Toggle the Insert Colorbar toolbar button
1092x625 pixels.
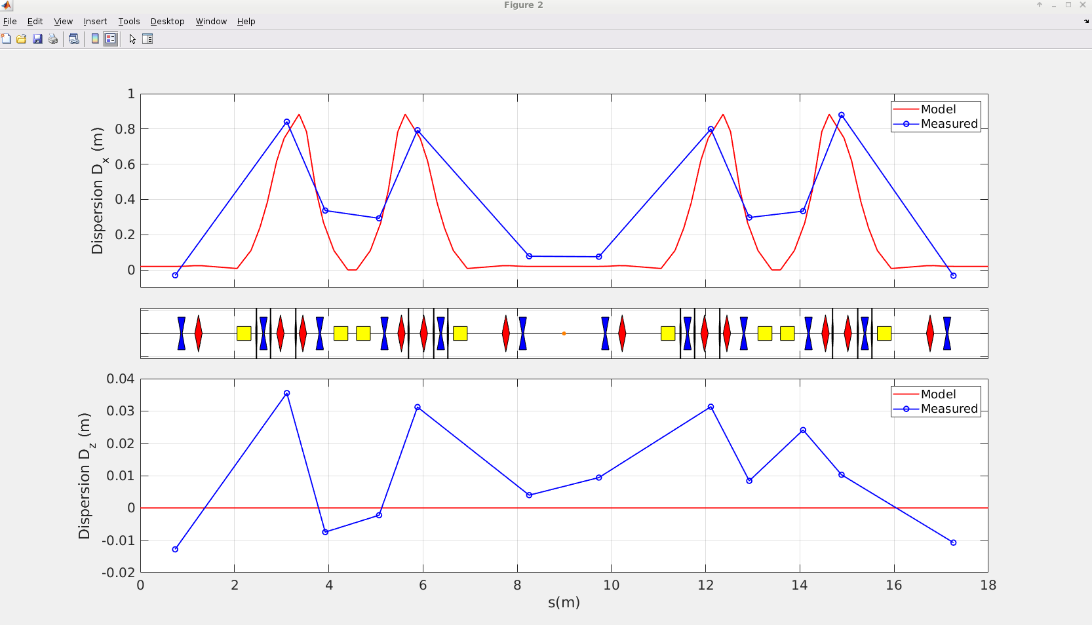coord(95,39)
